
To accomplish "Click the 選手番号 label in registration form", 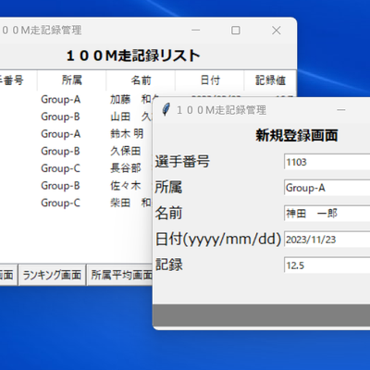I will click(182, 162).
